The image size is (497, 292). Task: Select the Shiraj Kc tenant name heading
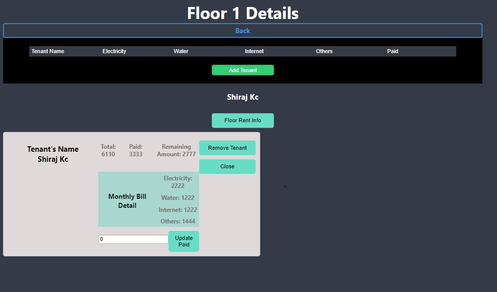coord(243,97)
